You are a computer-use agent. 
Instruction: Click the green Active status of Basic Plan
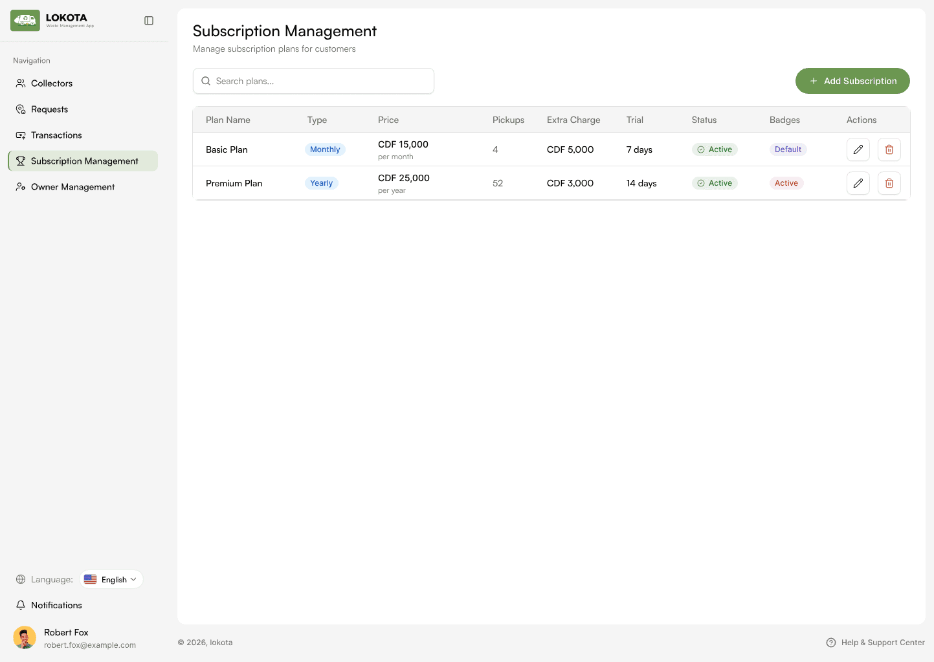coord(715,149)
